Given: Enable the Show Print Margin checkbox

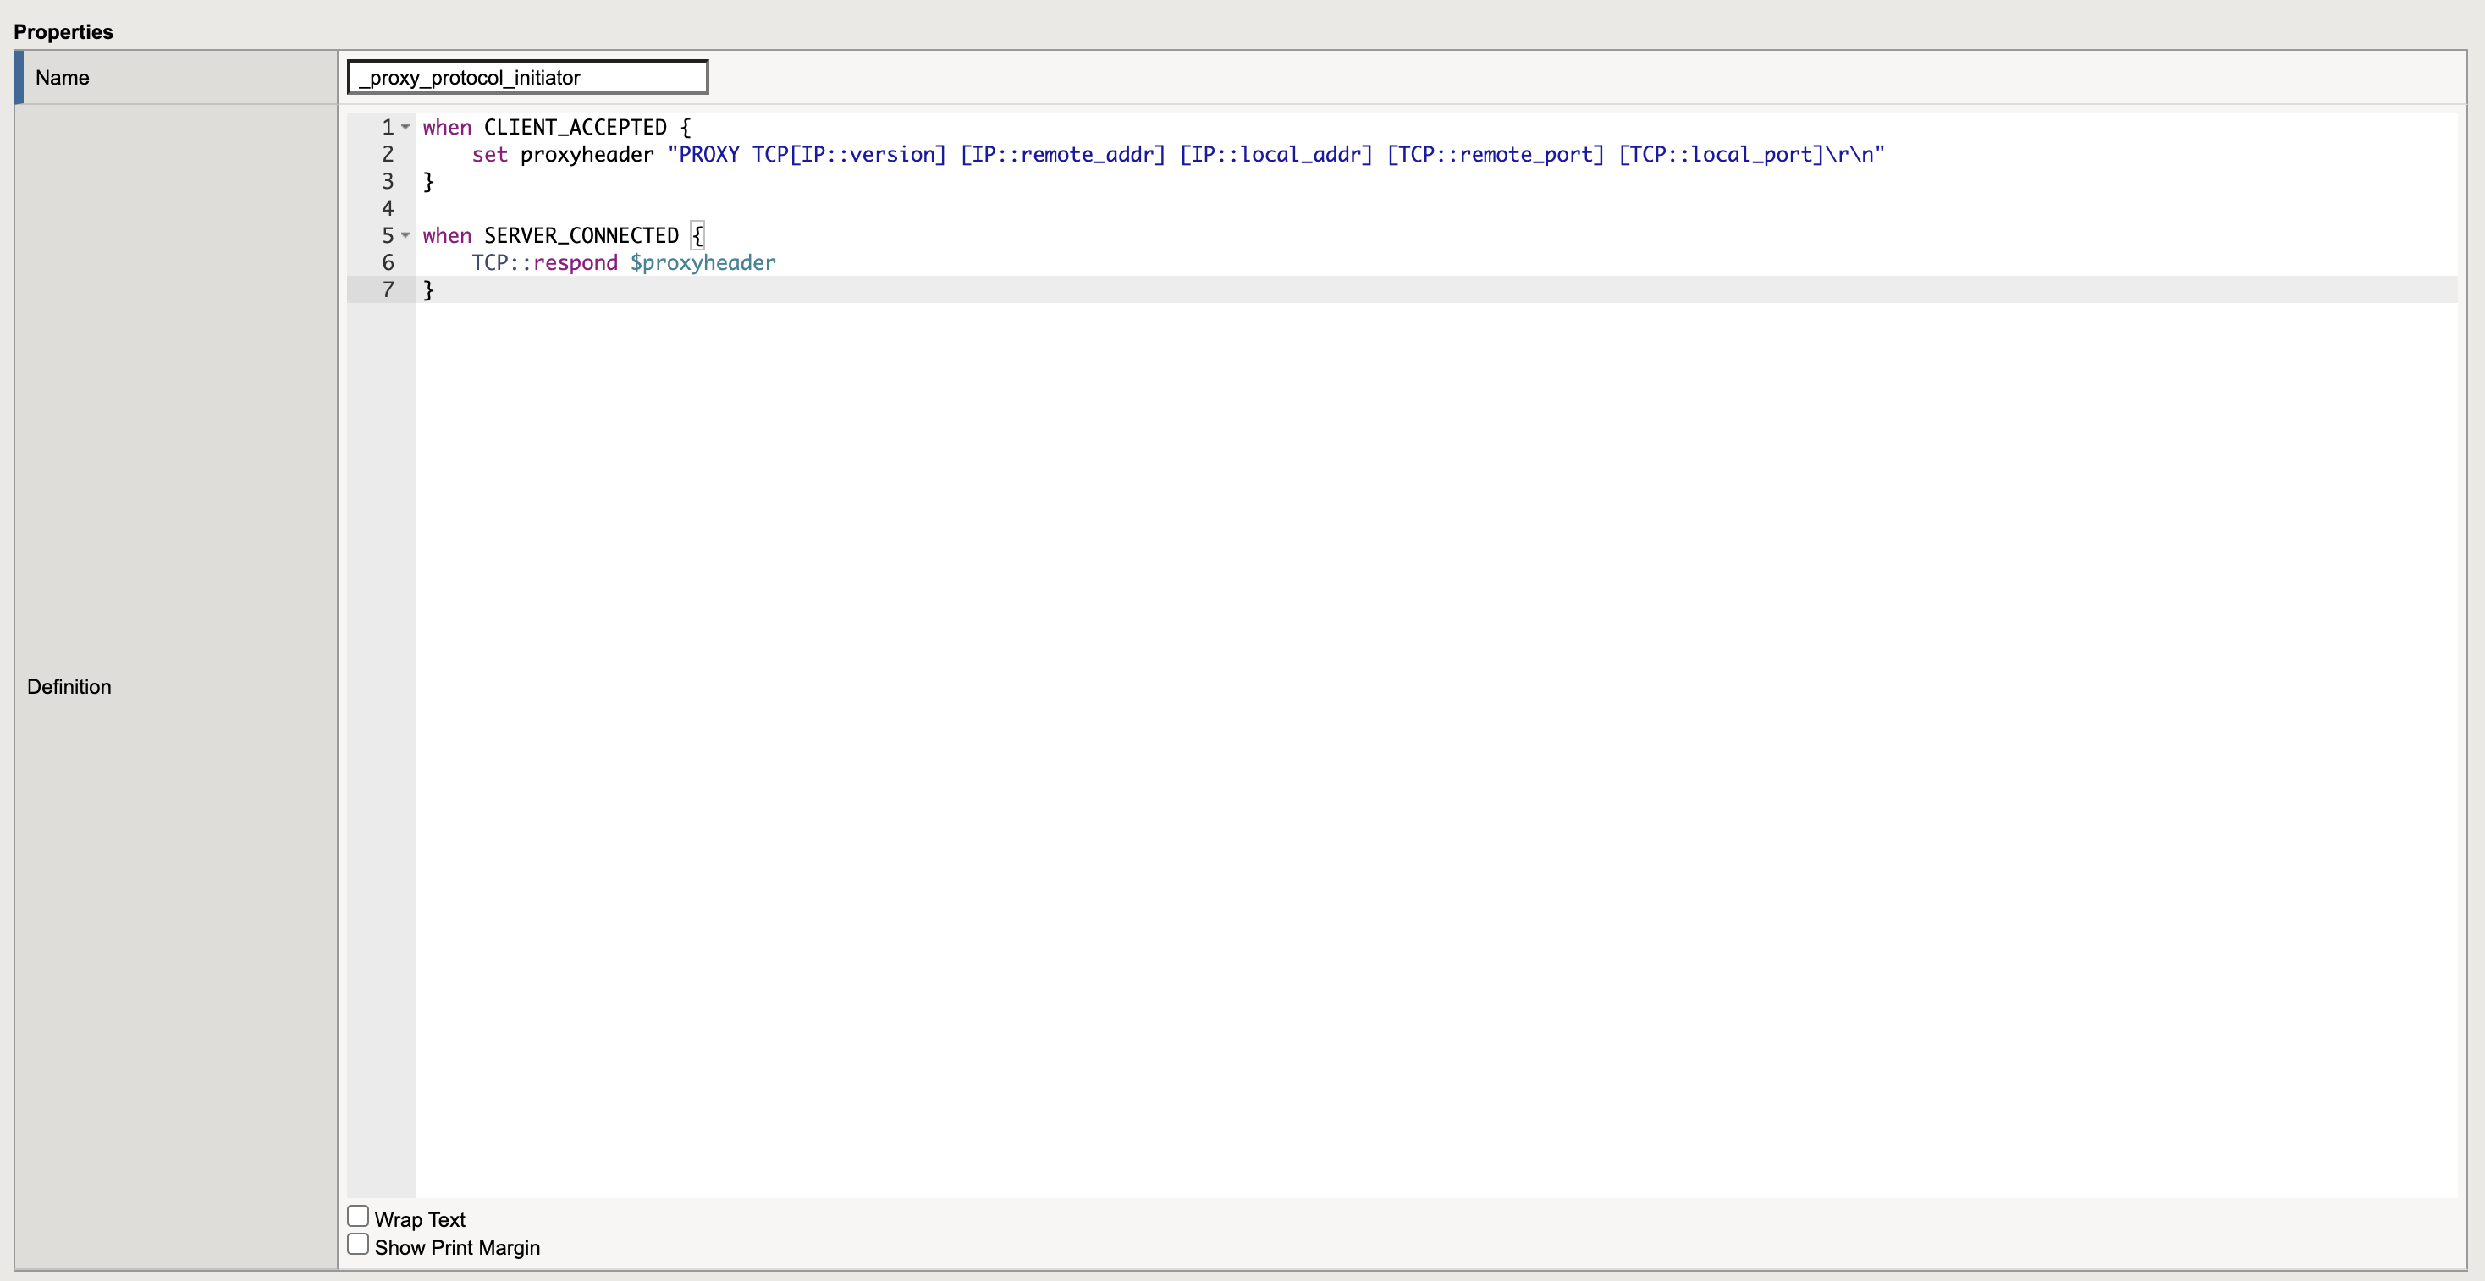Looking at the screenshot, I should 358,1245.
